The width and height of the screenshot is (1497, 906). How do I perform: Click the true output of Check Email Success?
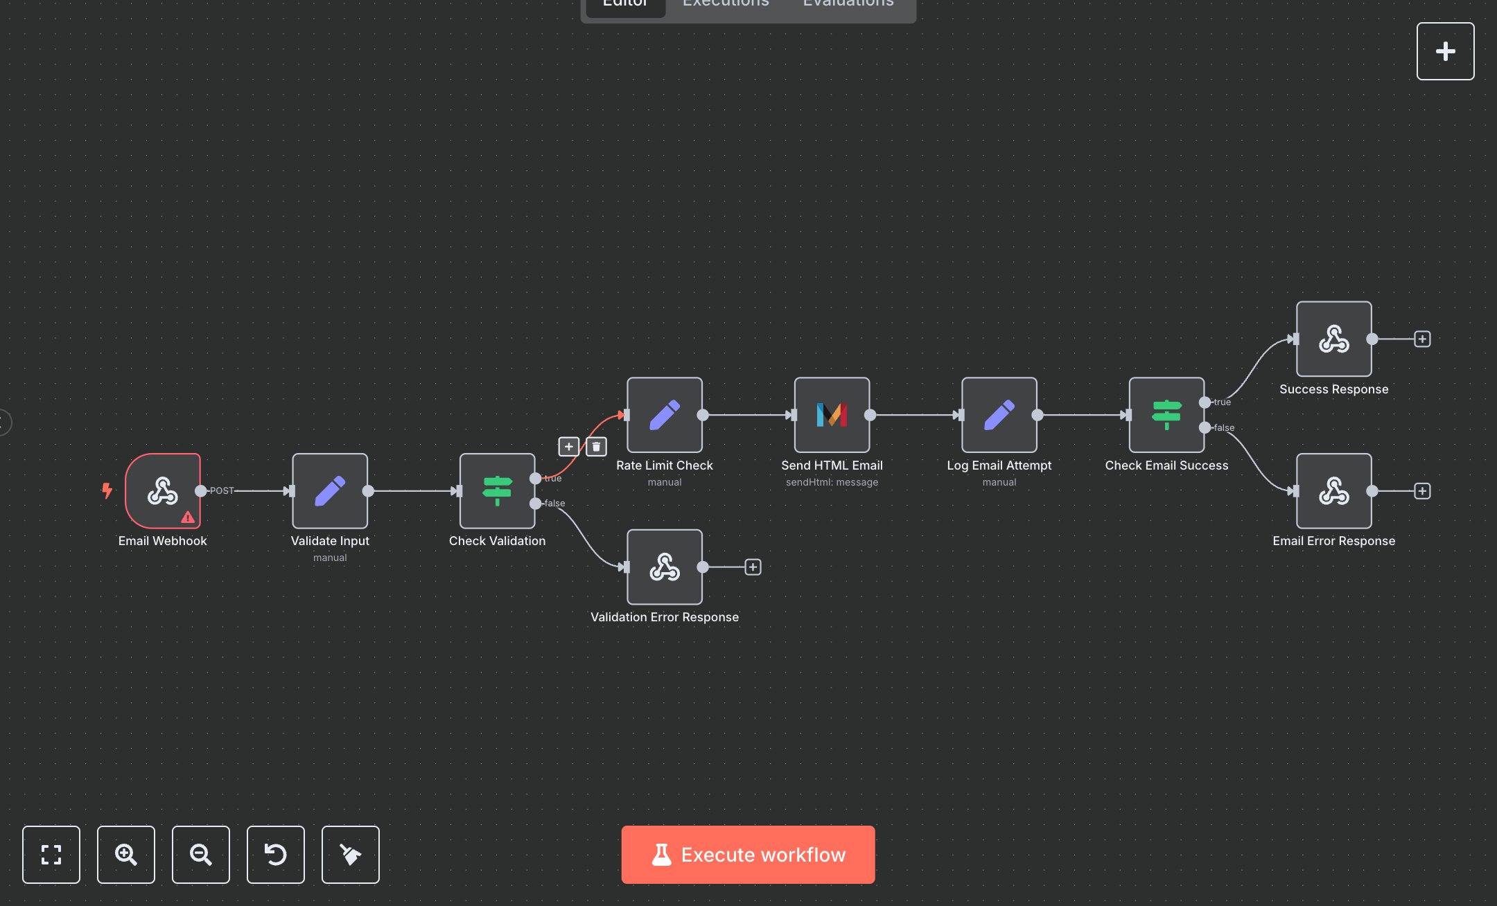click(1206, 402)
